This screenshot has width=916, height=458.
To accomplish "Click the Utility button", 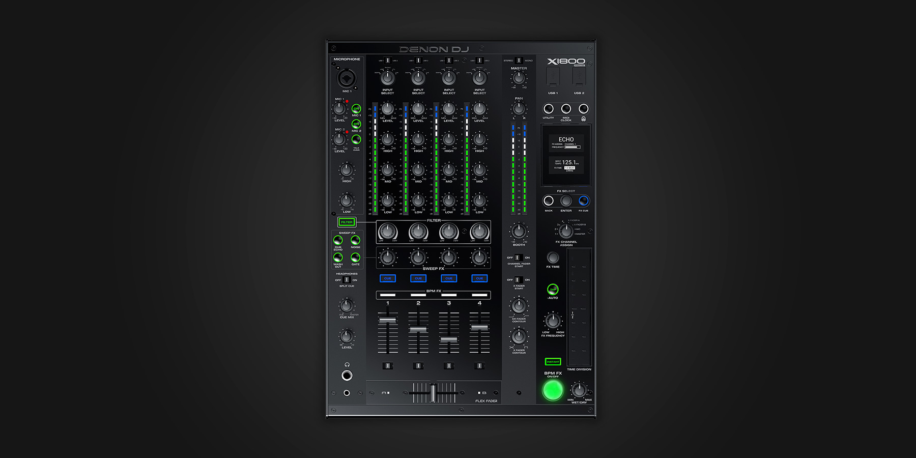I will pos(549,108).
